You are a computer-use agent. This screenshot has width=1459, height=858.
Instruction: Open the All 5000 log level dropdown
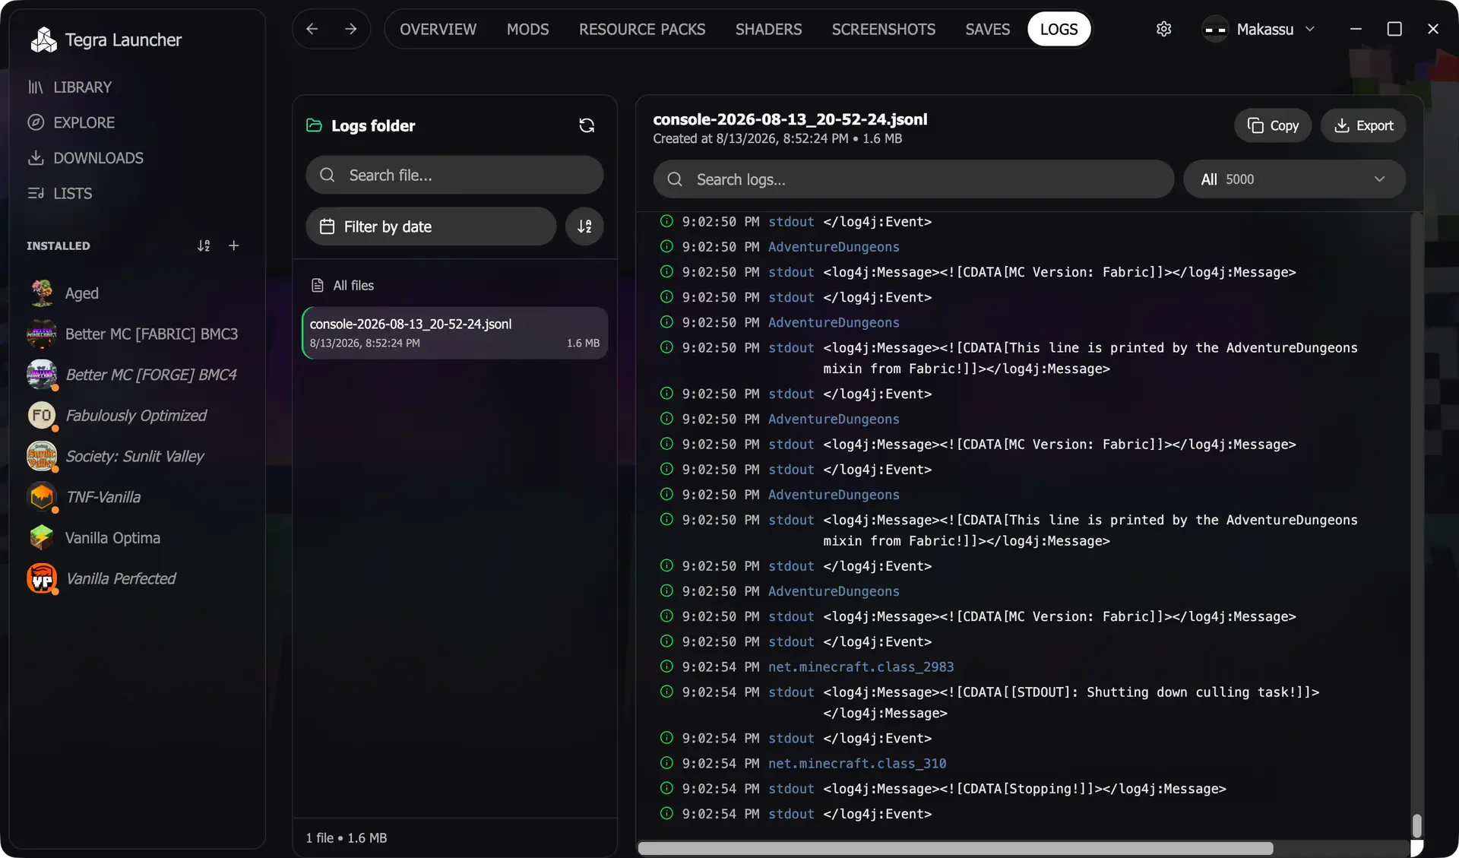1294,179
